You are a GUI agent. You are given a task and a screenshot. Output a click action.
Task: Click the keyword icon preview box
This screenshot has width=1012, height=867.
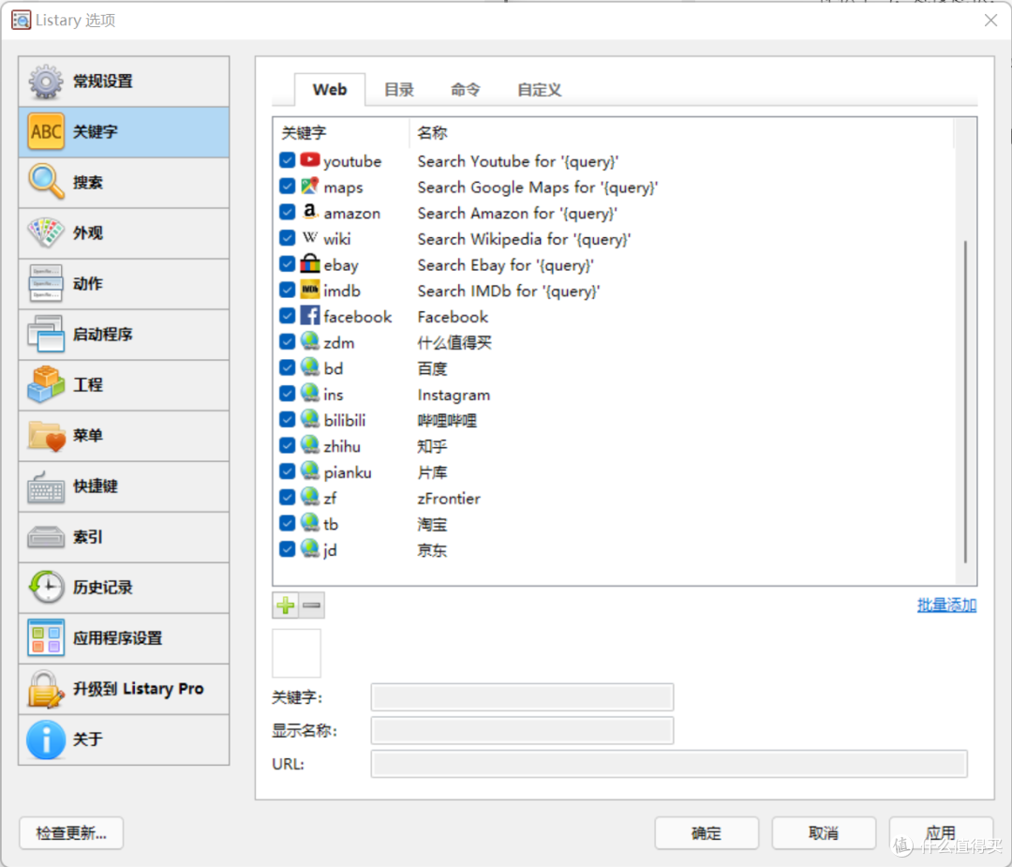[296, 652]
